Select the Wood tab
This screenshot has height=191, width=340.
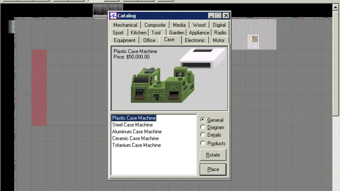coord(199,25)
